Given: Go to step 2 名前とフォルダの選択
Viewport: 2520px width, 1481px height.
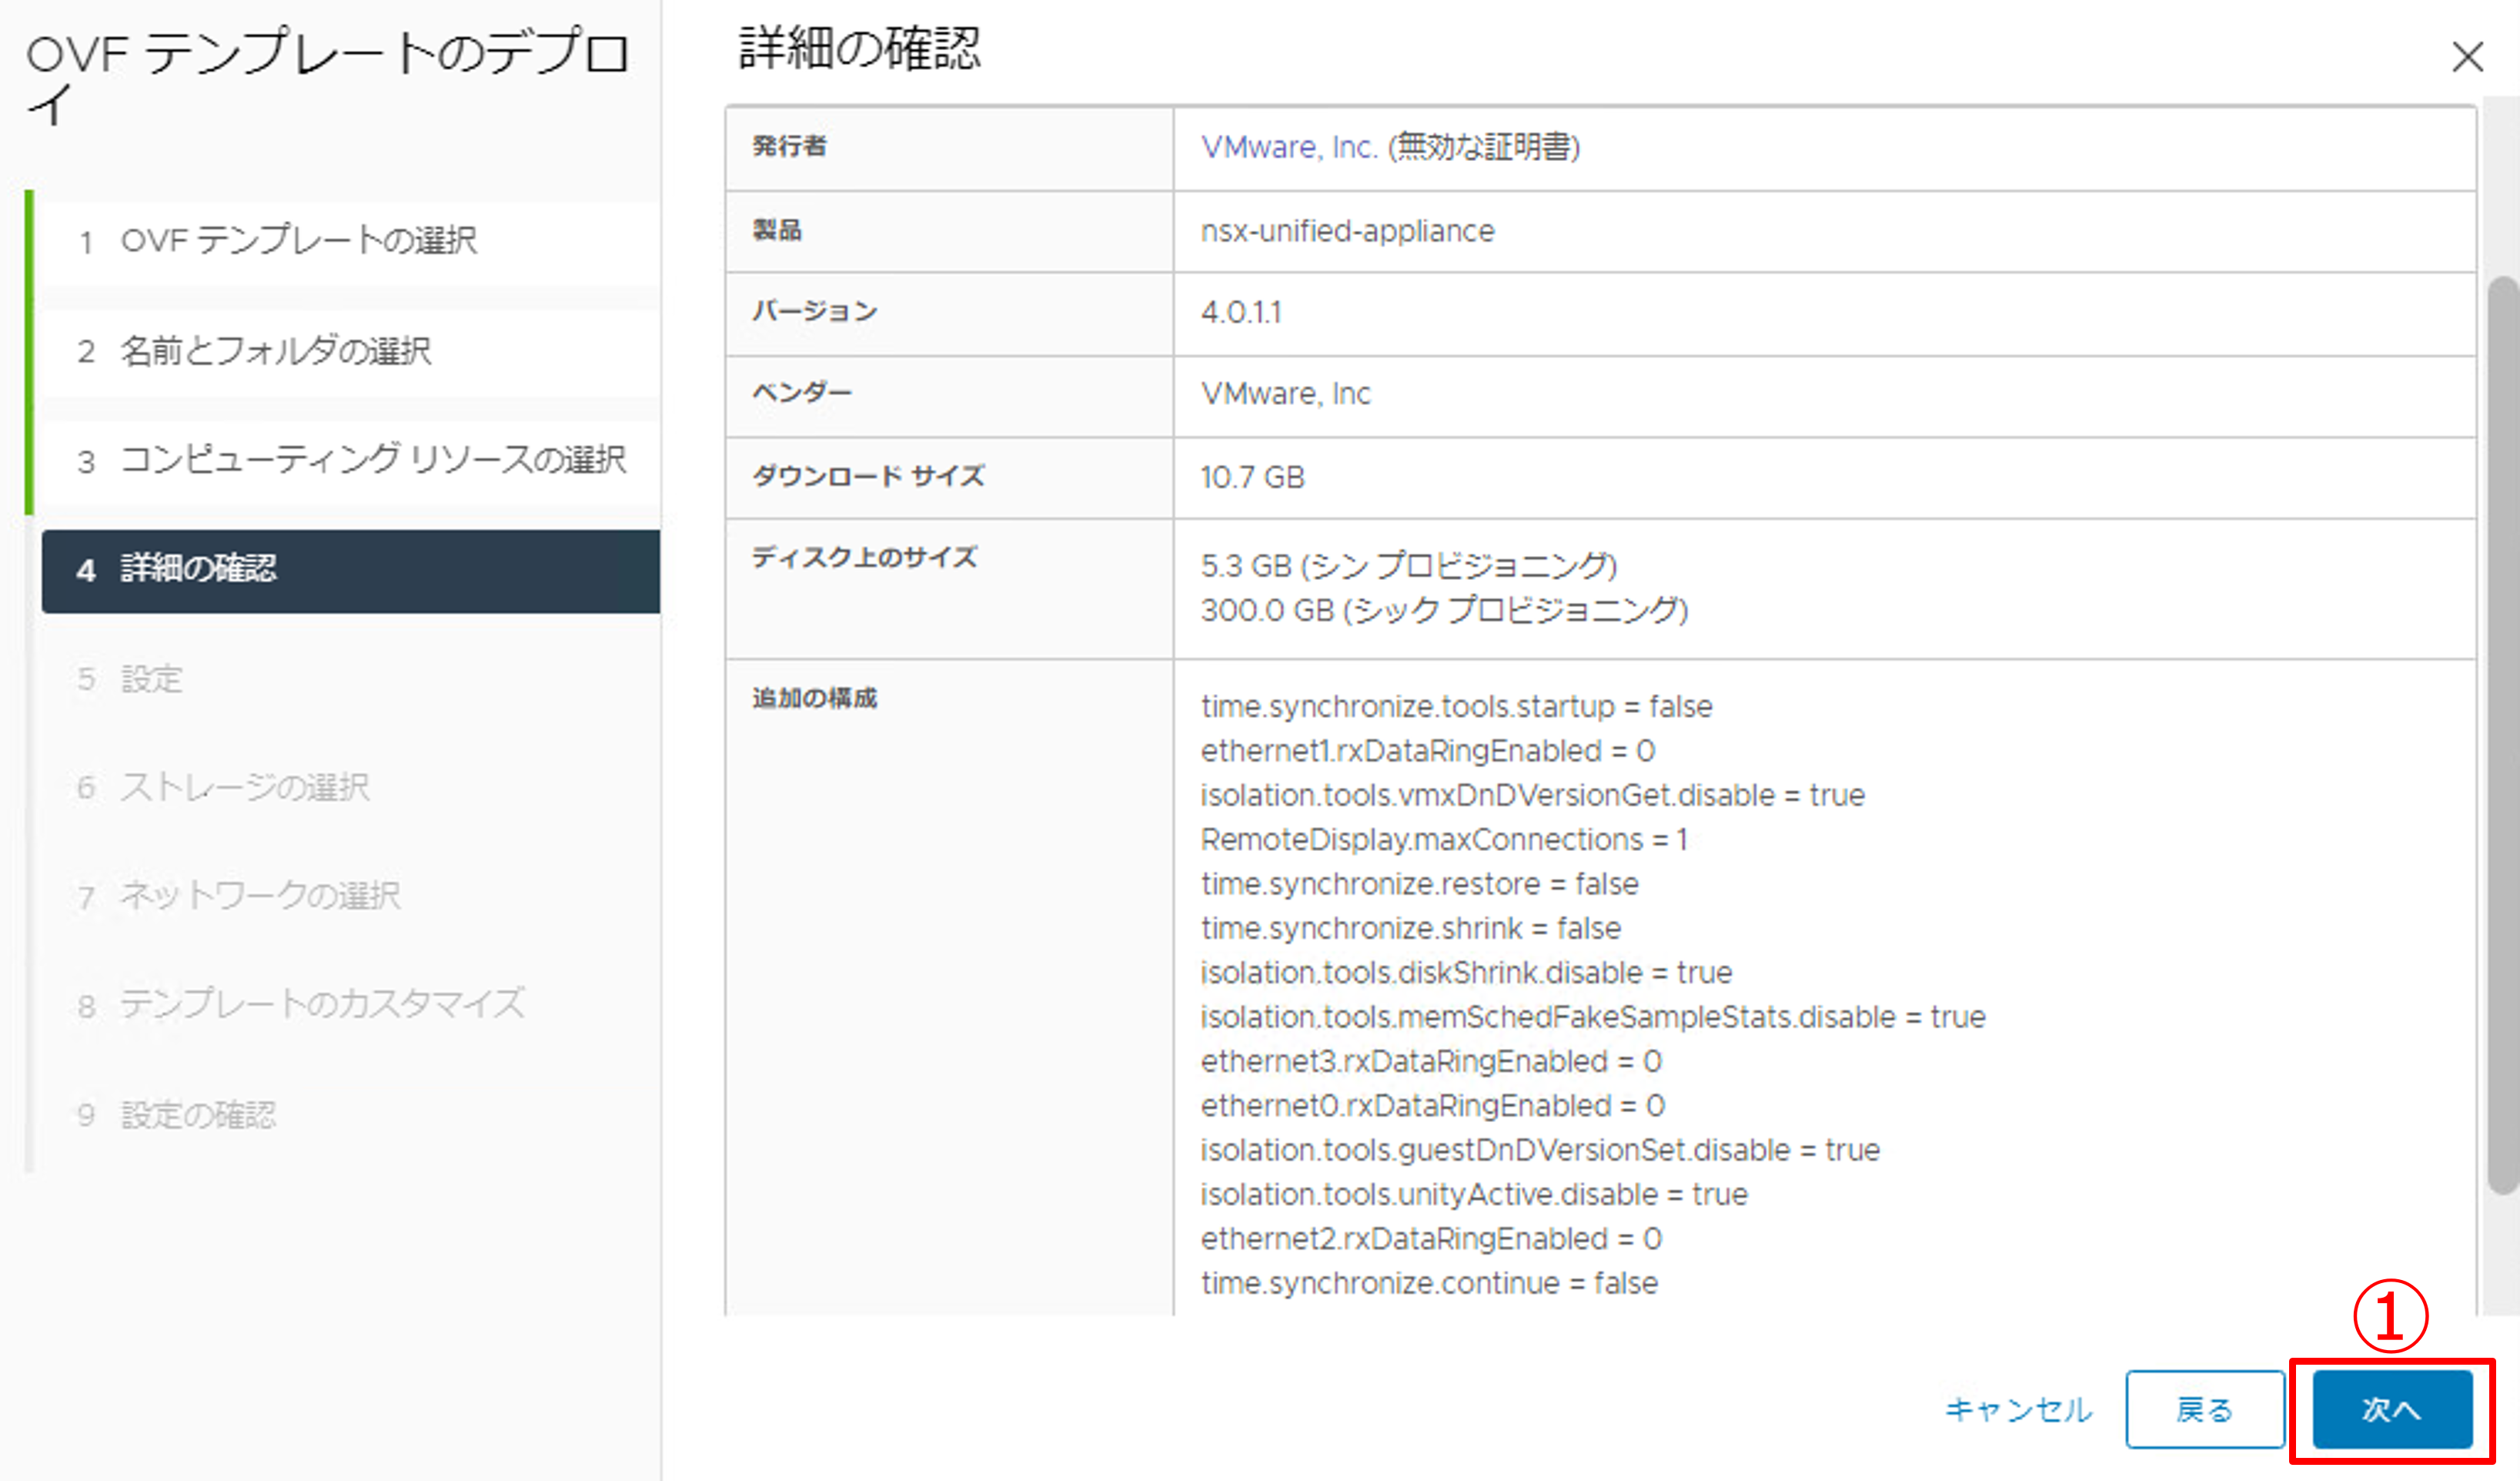Looking at the screenshot, I should pos(275,351).
